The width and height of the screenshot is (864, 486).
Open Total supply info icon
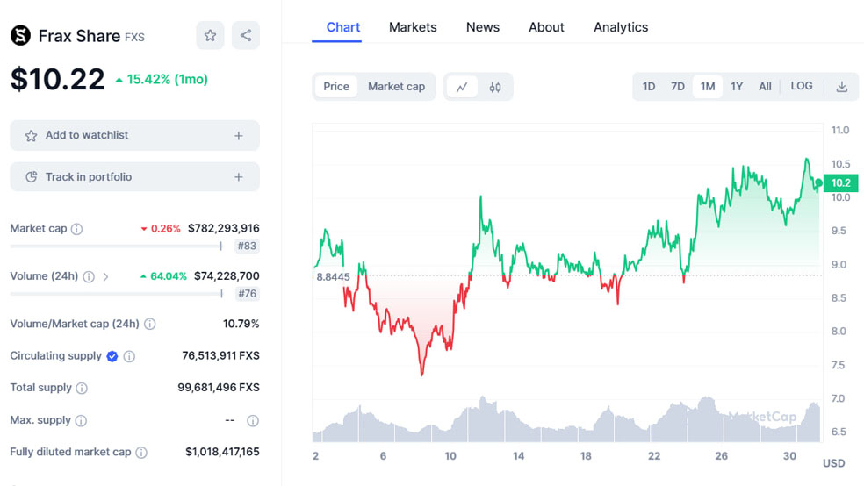[82, 389]
